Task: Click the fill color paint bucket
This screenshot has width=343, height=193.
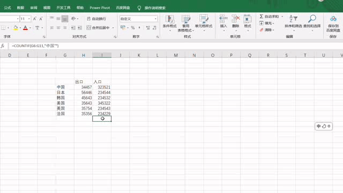Action: 16,28
